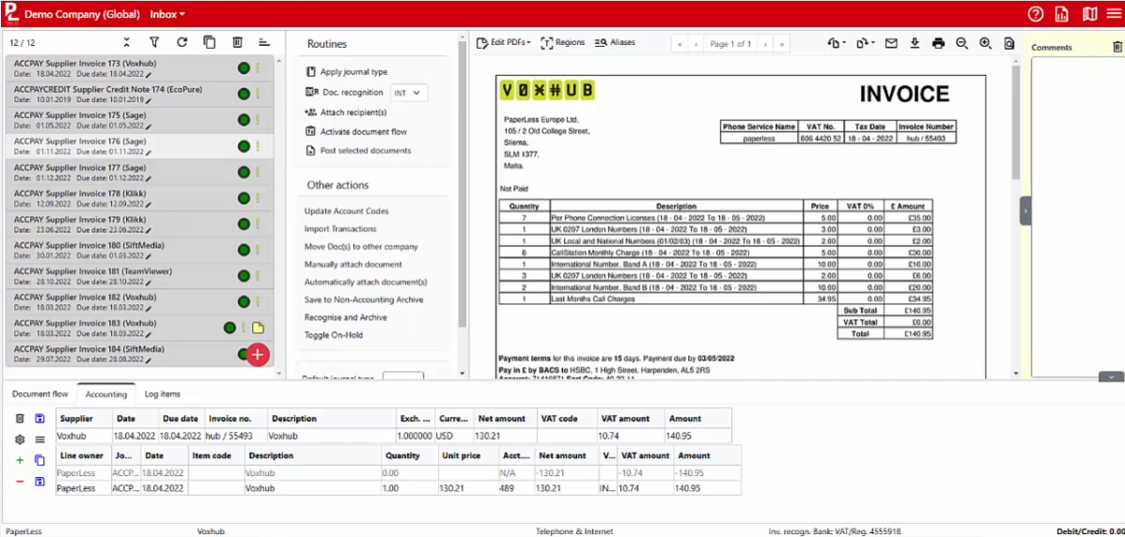Download the PDF using the download icon

pyautogui.click(x=914, y=43)
